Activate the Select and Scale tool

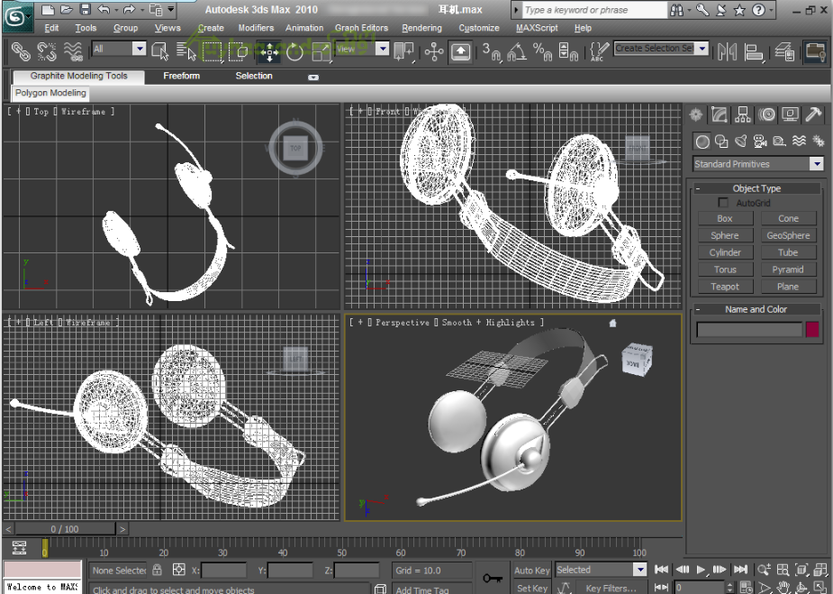pyautogui.click(x=321, y=51)
